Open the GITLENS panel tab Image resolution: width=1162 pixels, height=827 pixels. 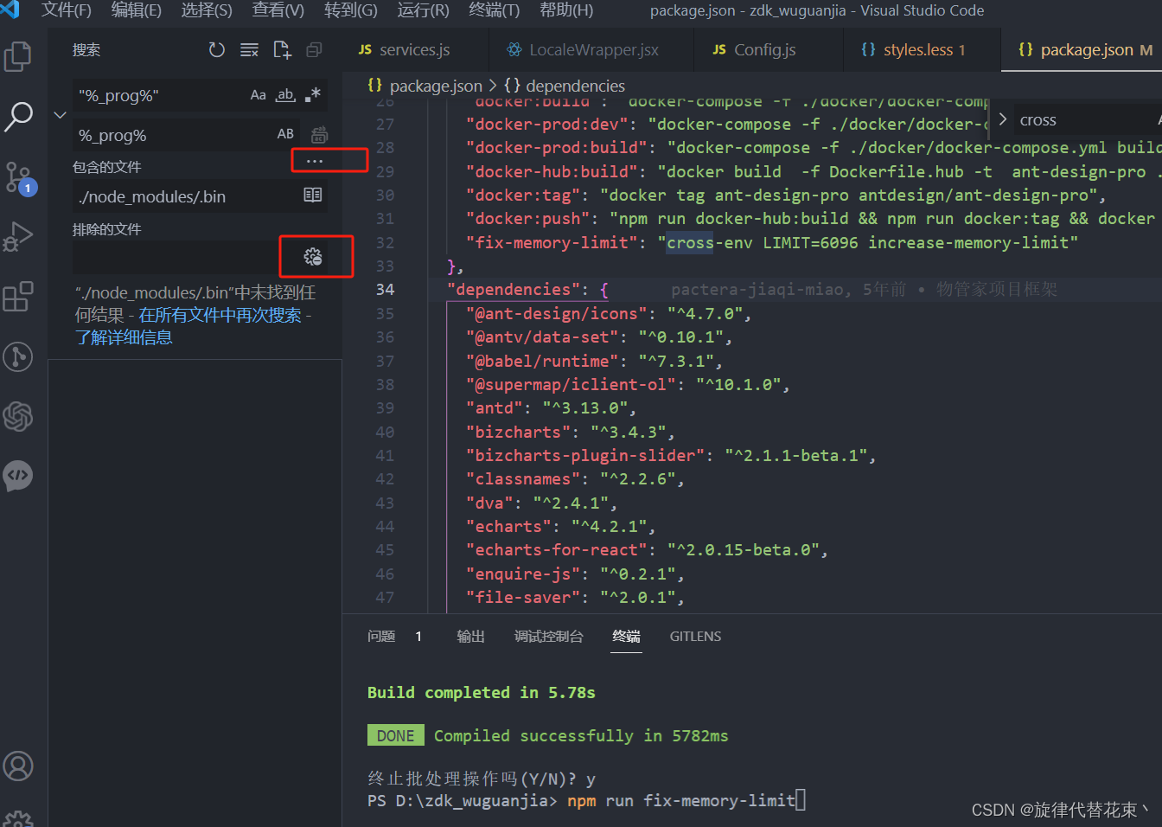coord(695,636)
